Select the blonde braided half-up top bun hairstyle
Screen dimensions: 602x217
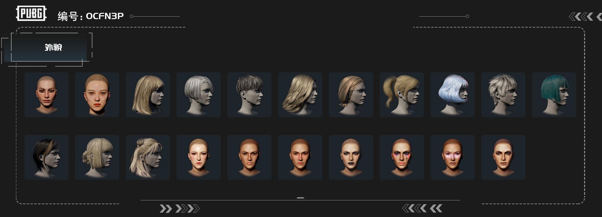pos(148,157)
